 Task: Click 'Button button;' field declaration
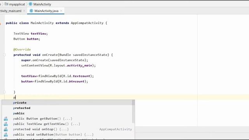pos(27,39)
